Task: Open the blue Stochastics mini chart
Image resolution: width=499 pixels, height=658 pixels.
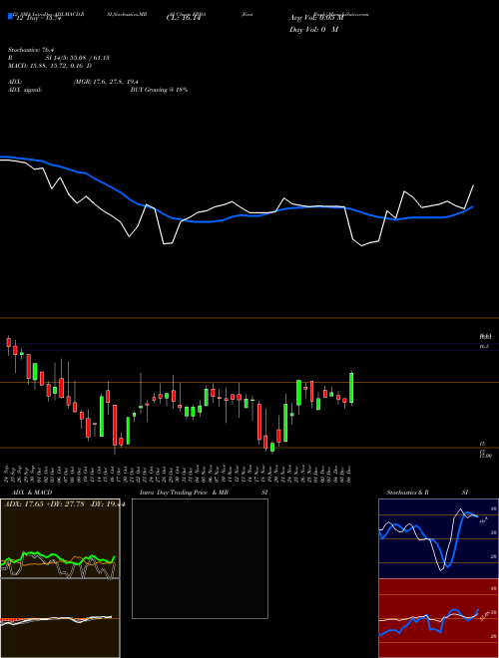Action: click(x=438, y=538)
